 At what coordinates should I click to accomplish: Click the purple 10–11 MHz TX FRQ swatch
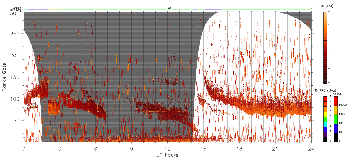point(325,135)
